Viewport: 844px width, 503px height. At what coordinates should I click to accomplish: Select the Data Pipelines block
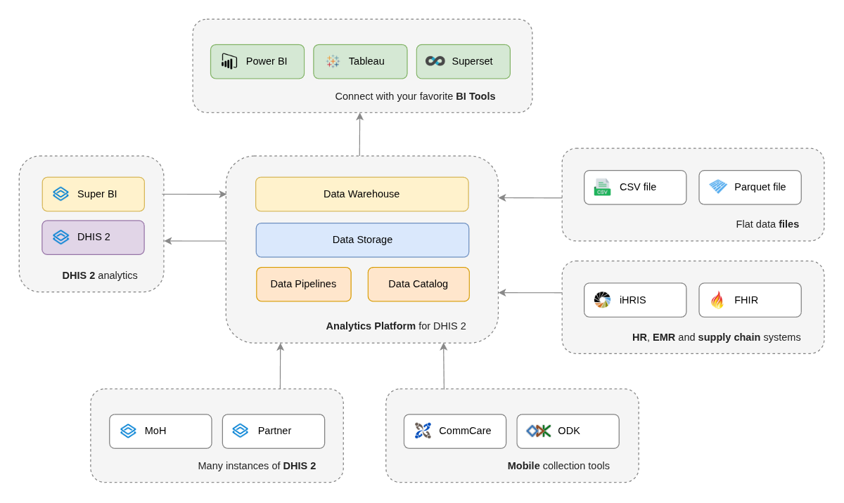[x=303, y=284]
